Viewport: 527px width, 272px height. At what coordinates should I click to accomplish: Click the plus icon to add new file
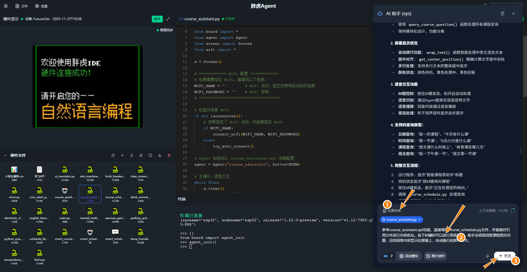point(122,155)
